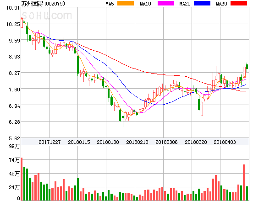Click the 74万 volume axis label
This screenshot has height=201, width=275.
[14, 160]
